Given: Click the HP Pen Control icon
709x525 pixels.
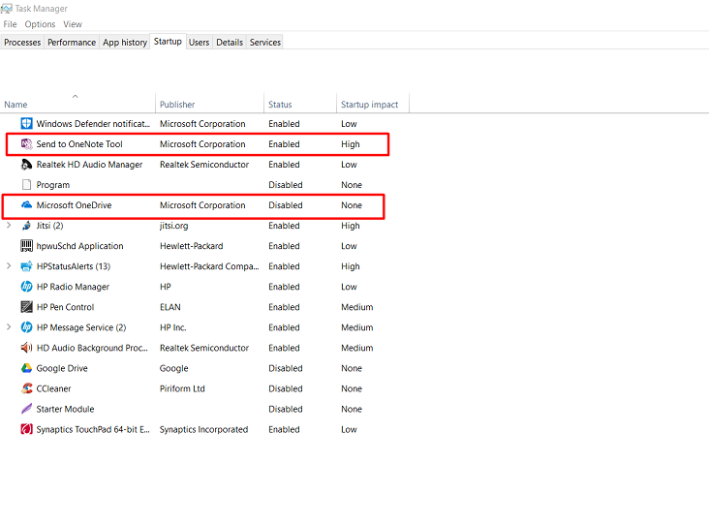Looking at the screenshot, I should [x=27, y=307].
